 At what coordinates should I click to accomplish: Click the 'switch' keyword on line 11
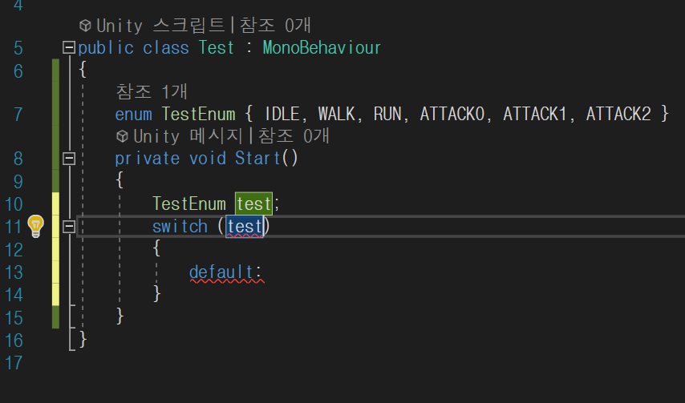(x=180, y=227)
